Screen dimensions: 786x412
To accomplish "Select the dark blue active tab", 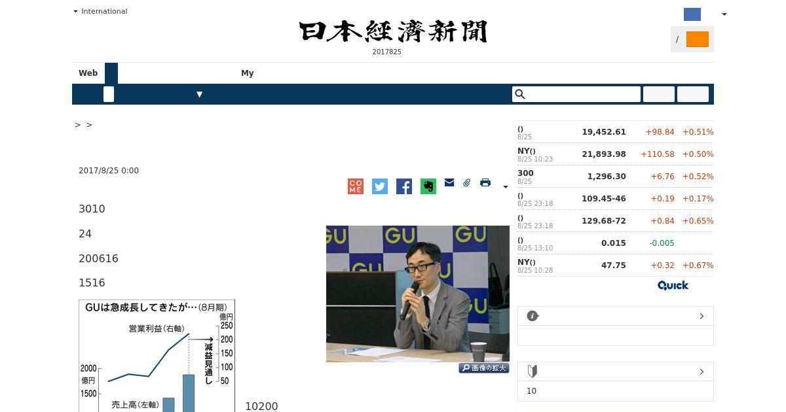I will pyautogui.click(x=111, y=73).
